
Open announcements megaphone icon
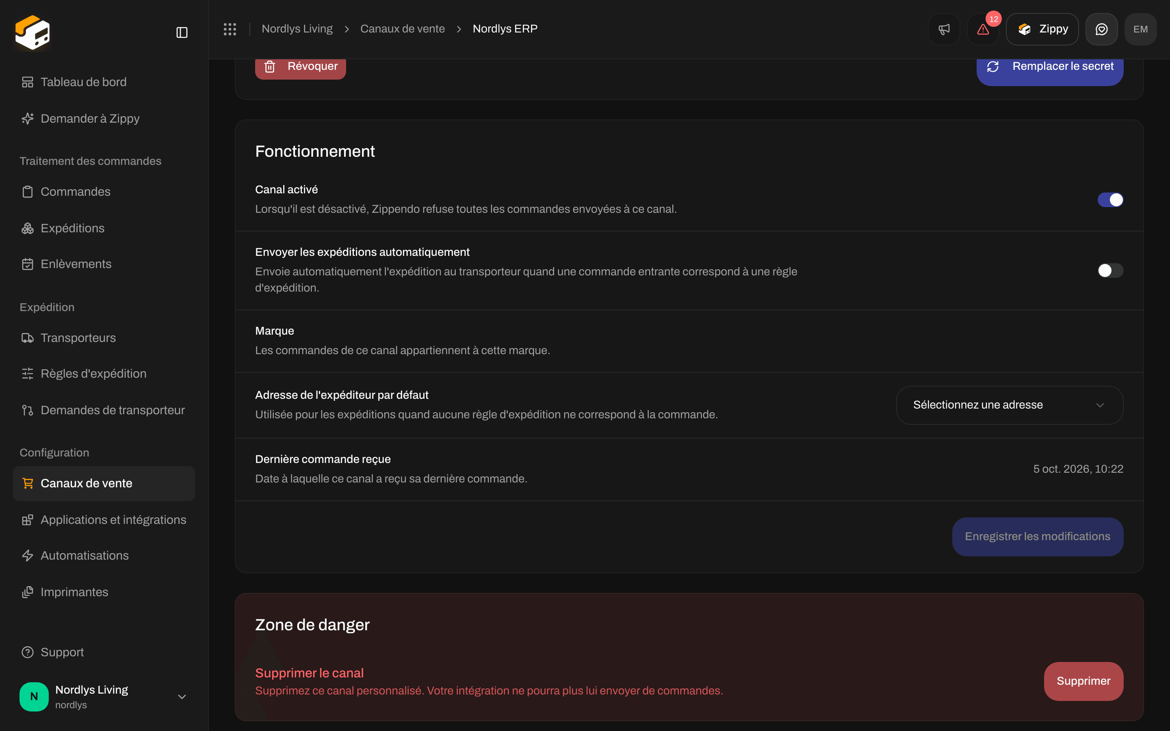pyautogui.click(x=944, y=29)
